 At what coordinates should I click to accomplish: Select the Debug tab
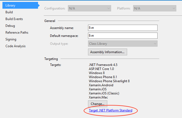pos(10,26)
